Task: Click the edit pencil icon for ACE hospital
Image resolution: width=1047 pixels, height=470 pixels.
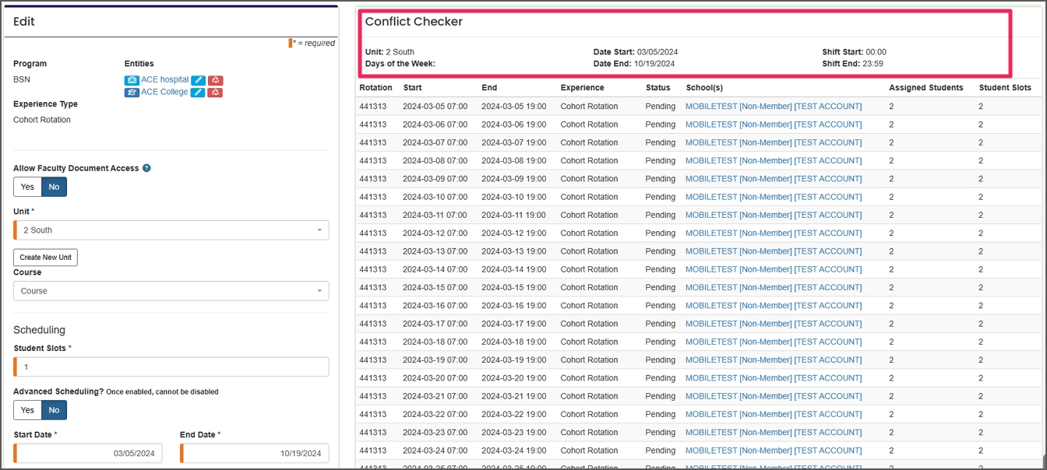Action: point(198,79)
